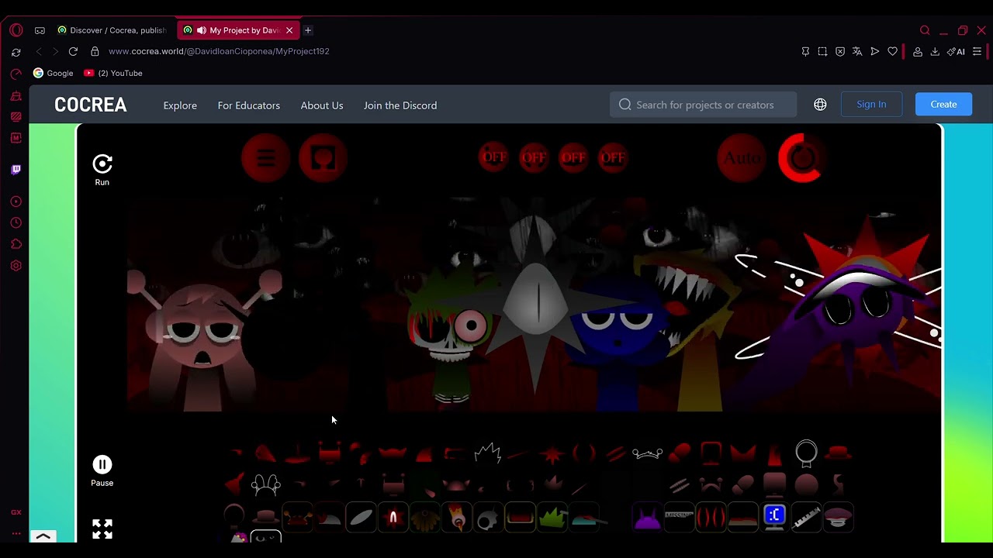The height and width of the screenshot is (558, 993).
Task: Toggle the second OFF switch from the left
Action: pos(534,157)
